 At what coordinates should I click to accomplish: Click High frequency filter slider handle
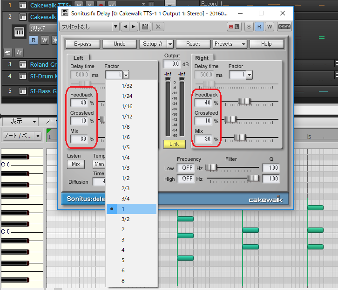tap(253, 178)
